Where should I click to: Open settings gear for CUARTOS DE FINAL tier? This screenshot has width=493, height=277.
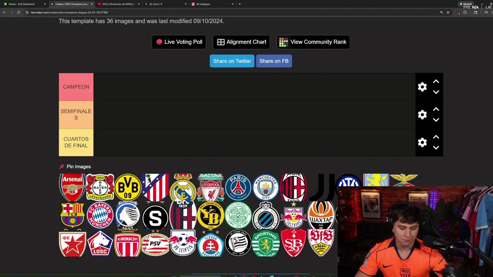[x=423, y=142]
